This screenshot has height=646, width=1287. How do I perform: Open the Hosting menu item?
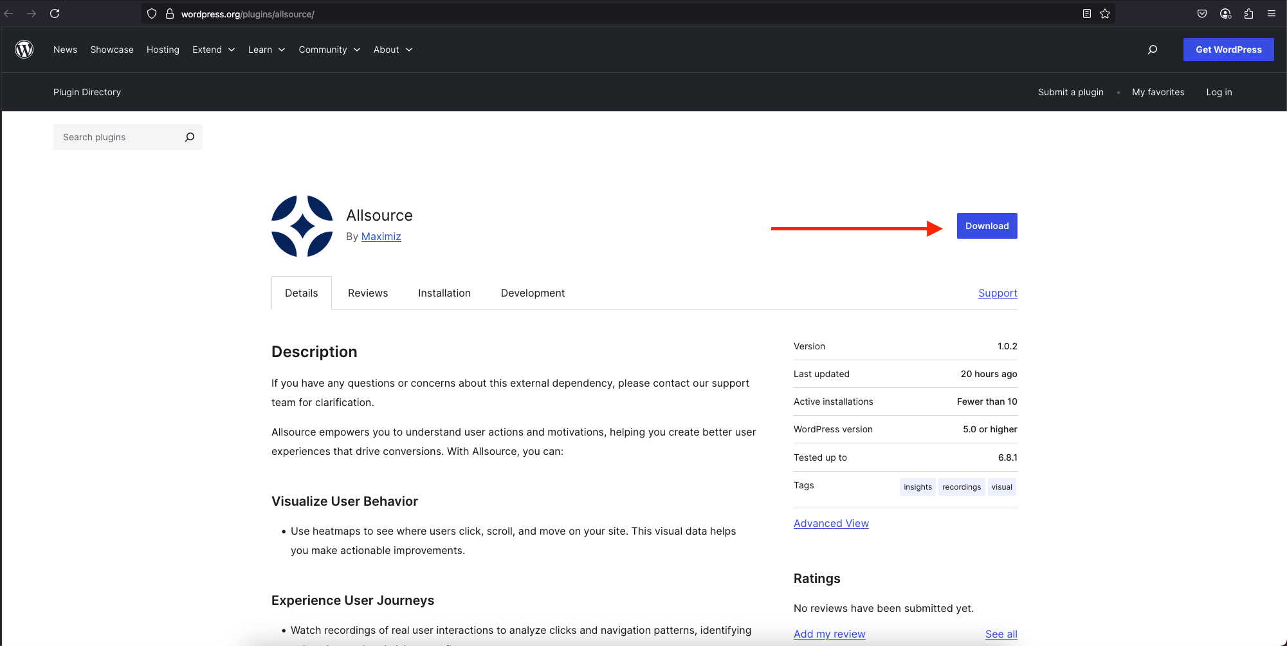click(x=163, y=50)
